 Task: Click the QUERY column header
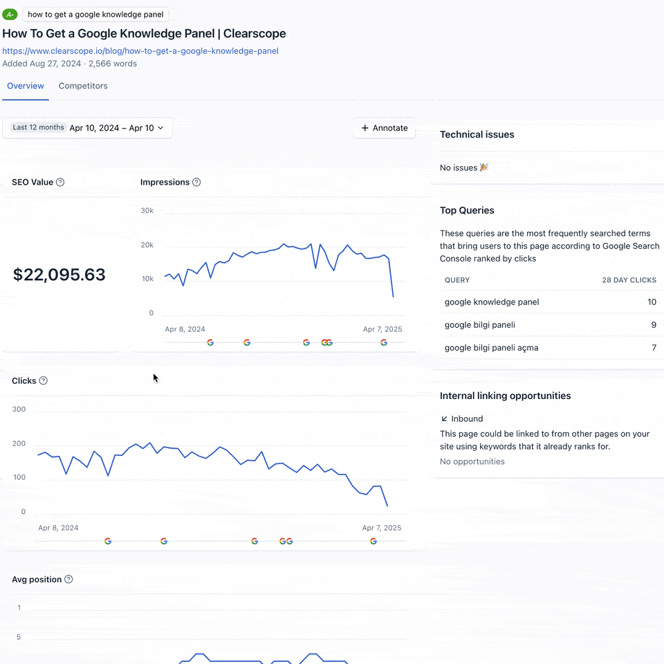coord(457,280)
